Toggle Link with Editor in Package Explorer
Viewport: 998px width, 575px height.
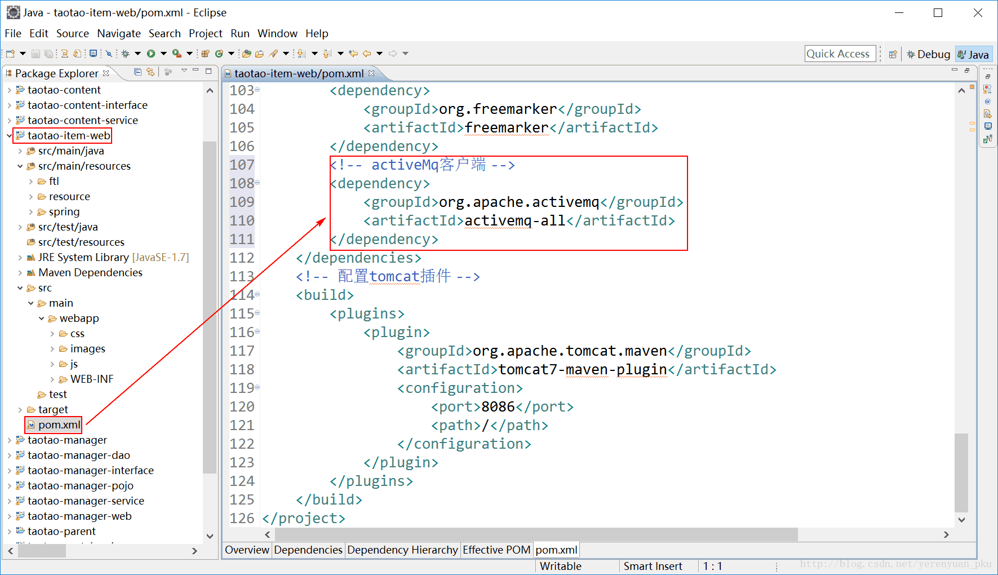tap(150, 72)
